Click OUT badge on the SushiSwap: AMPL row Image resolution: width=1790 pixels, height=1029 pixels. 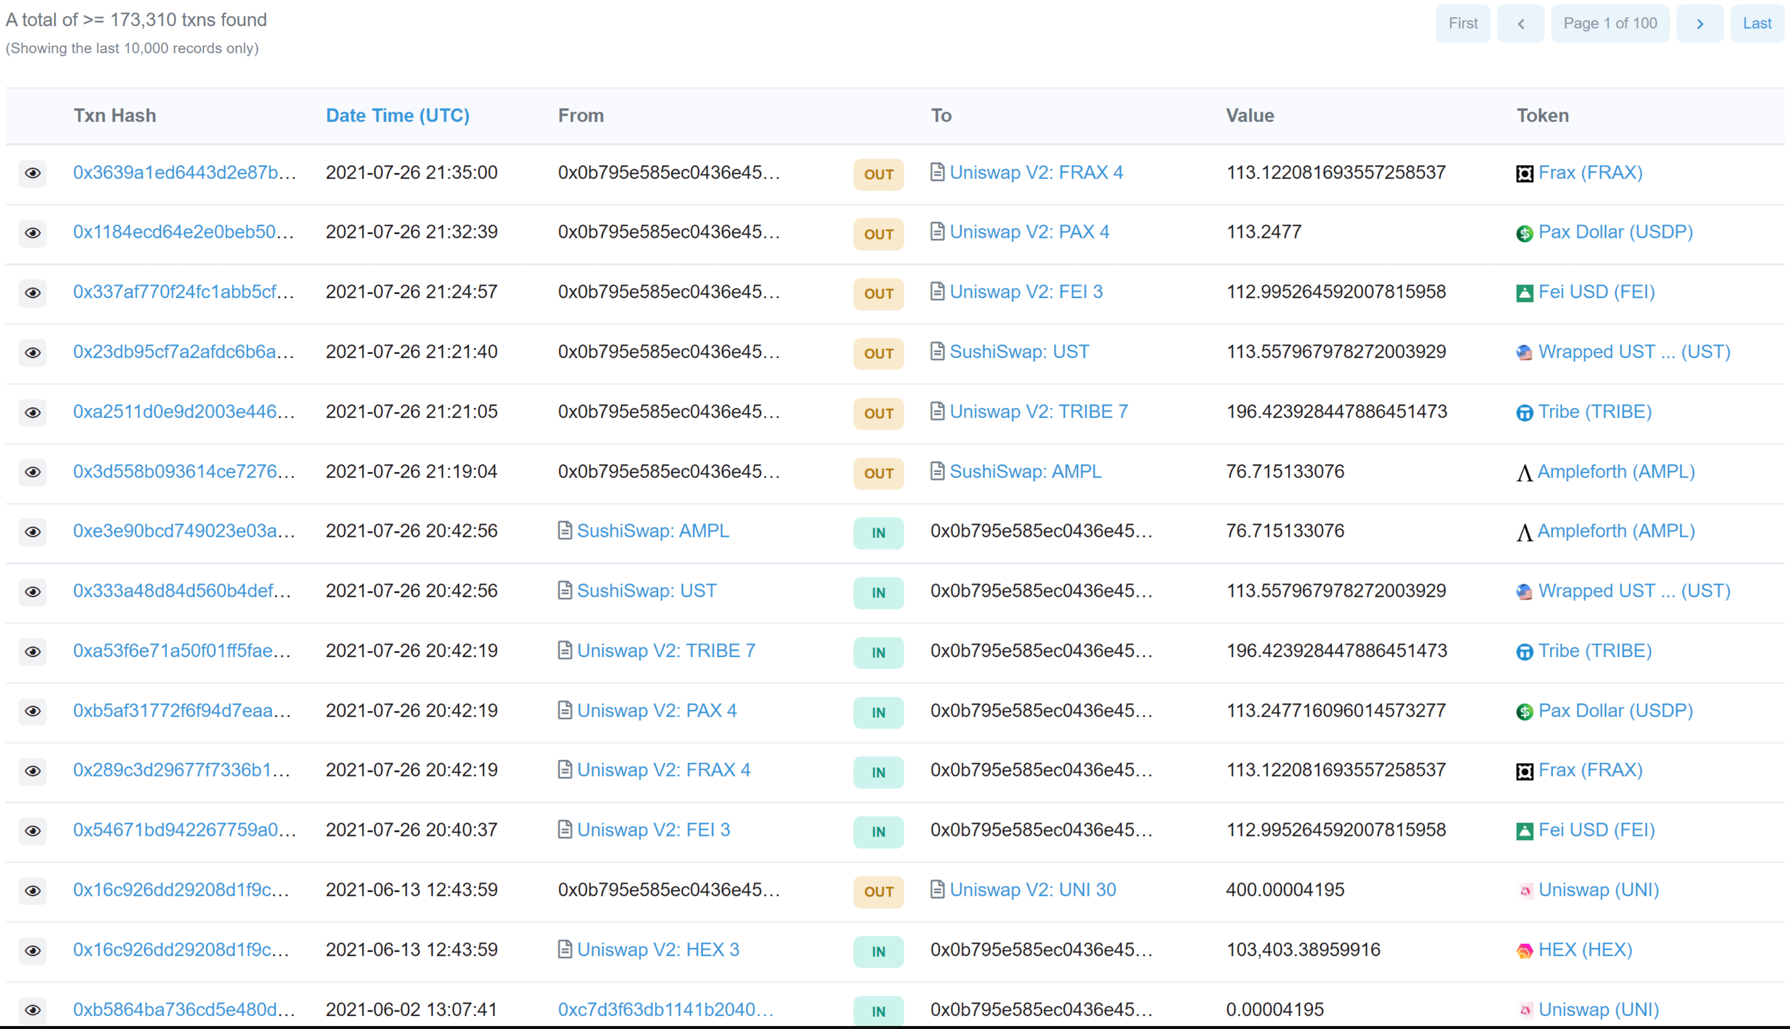[x=878, y=473]
